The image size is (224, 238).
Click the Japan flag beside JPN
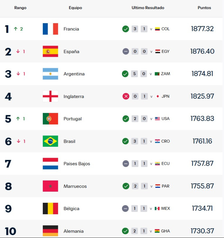click(157, 96)
